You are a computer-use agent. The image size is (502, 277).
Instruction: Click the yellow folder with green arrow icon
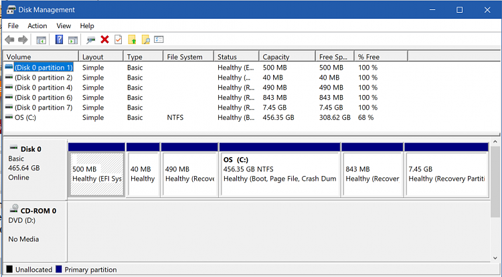click(133, 39)
